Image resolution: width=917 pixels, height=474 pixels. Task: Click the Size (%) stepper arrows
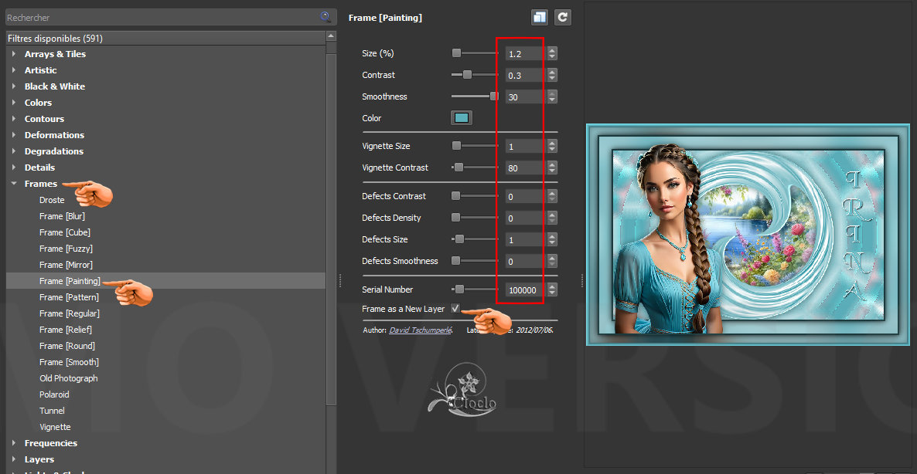click(x=552, y=54)
